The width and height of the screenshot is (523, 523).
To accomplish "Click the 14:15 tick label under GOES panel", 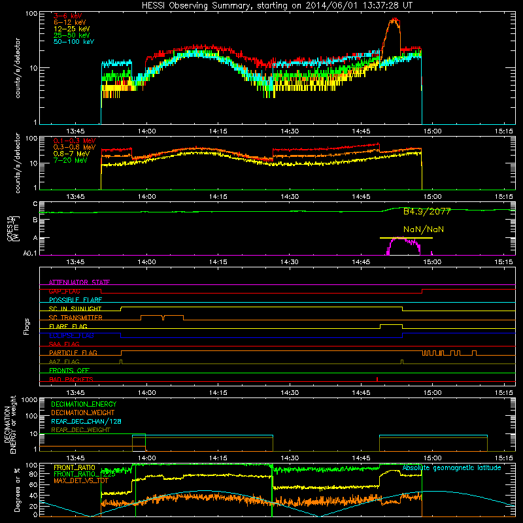I will pyautogui.click(x=218, y=262).
